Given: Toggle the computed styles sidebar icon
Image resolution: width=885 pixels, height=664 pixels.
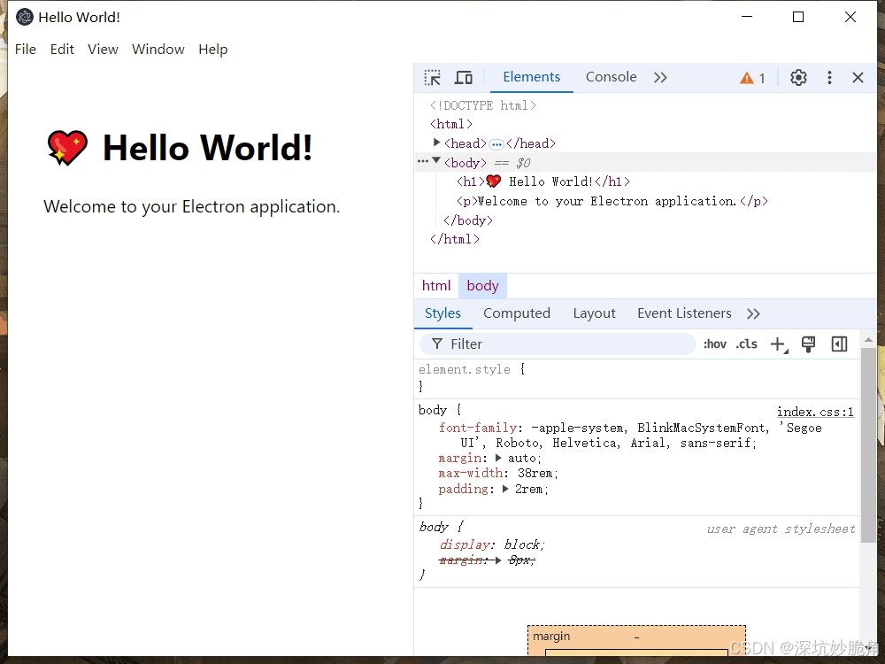Looking at the screenshot, I should [x=839, y=344].
